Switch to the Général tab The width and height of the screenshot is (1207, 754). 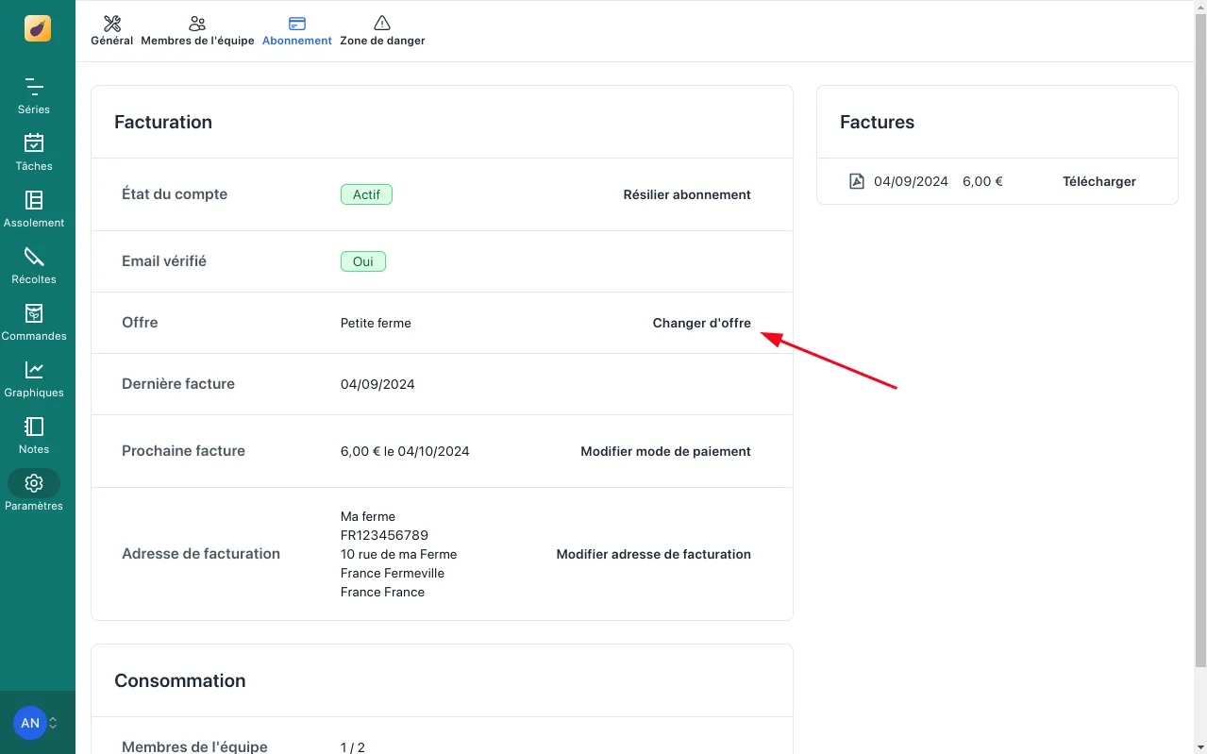(111, 31)
